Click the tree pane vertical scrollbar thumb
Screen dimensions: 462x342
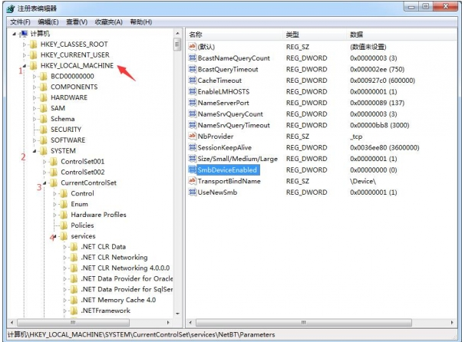(177, 44)
